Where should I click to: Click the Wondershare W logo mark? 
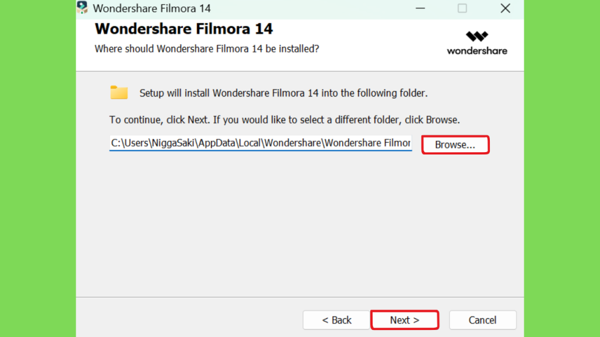click(477, 36)
